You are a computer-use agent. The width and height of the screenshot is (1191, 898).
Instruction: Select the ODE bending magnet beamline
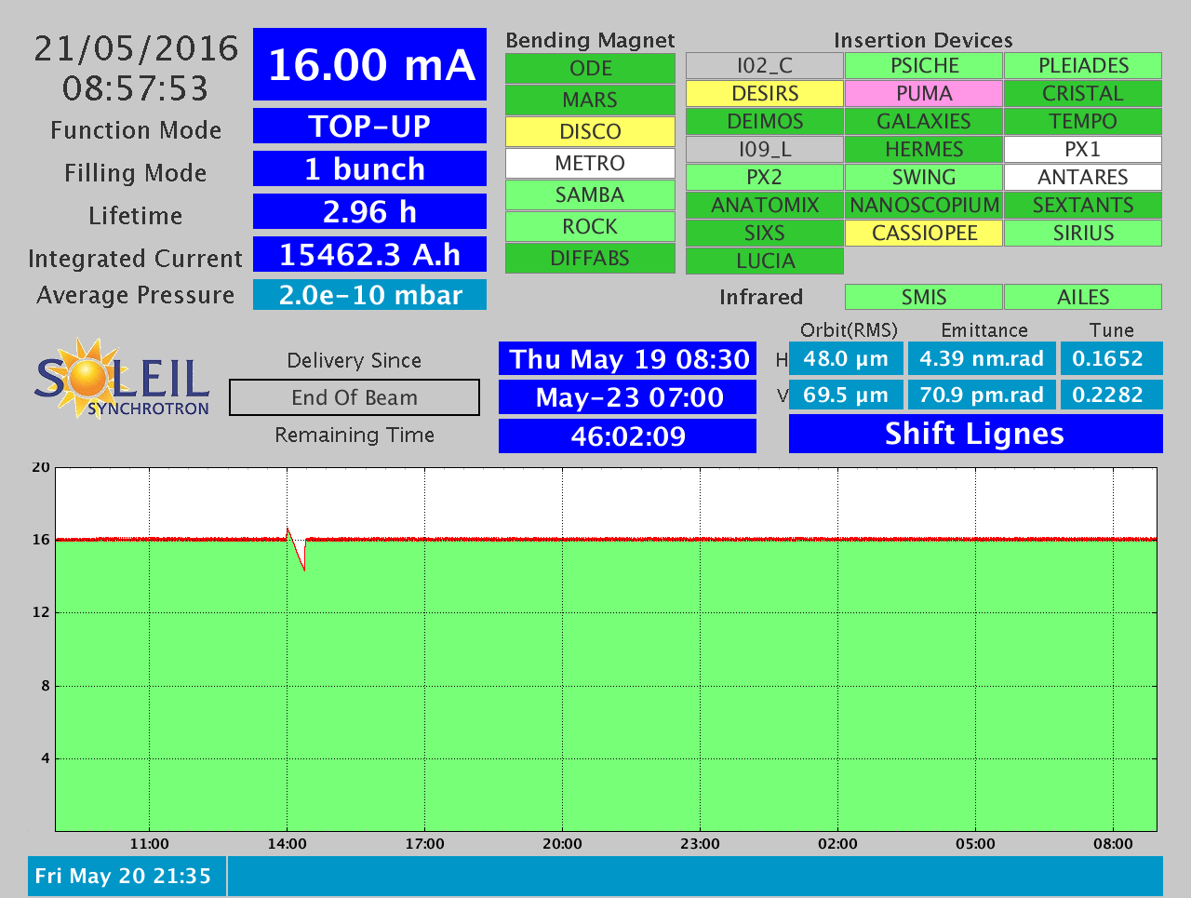tap(590, 69)
